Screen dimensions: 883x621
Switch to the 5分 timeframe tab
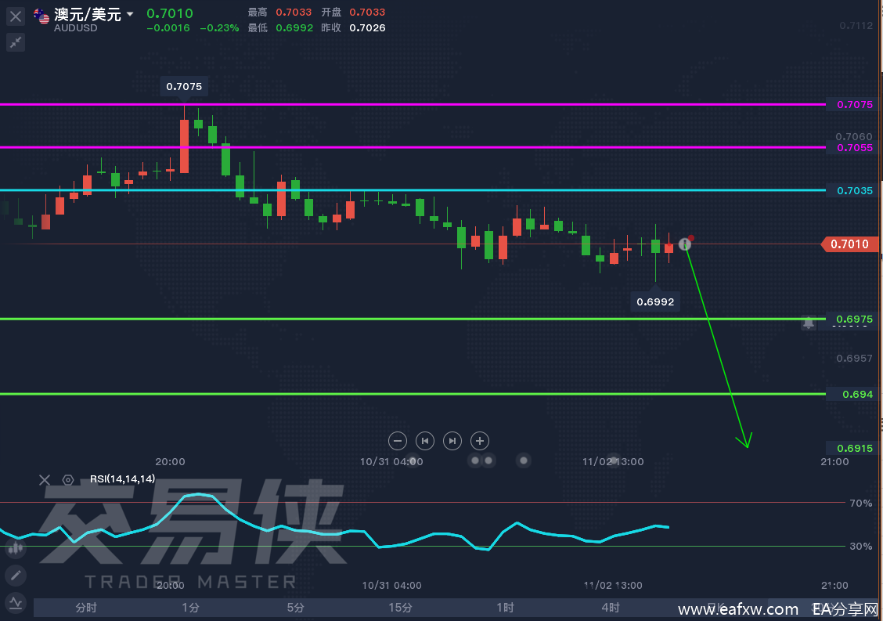296,608
